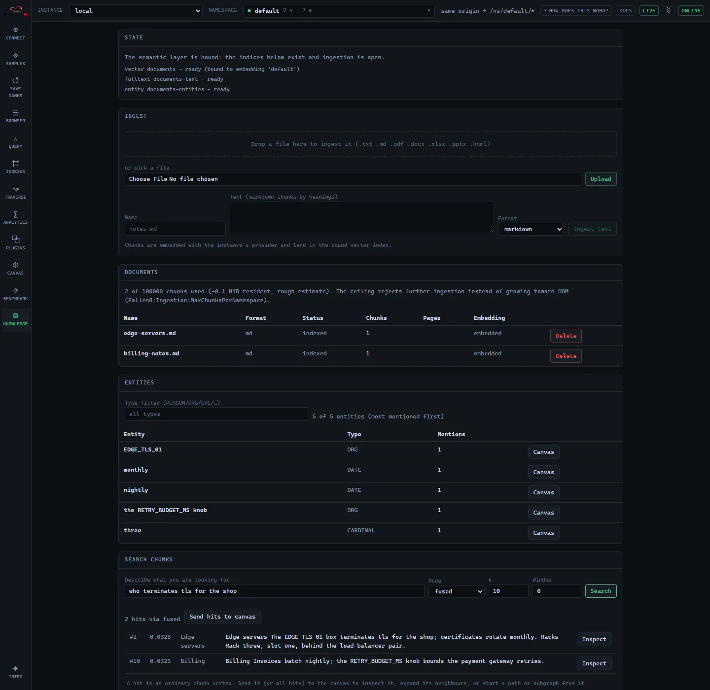The image size is (710, 690).
Task: Send the monthly entity to canvas
Action: tap(543, 472)
